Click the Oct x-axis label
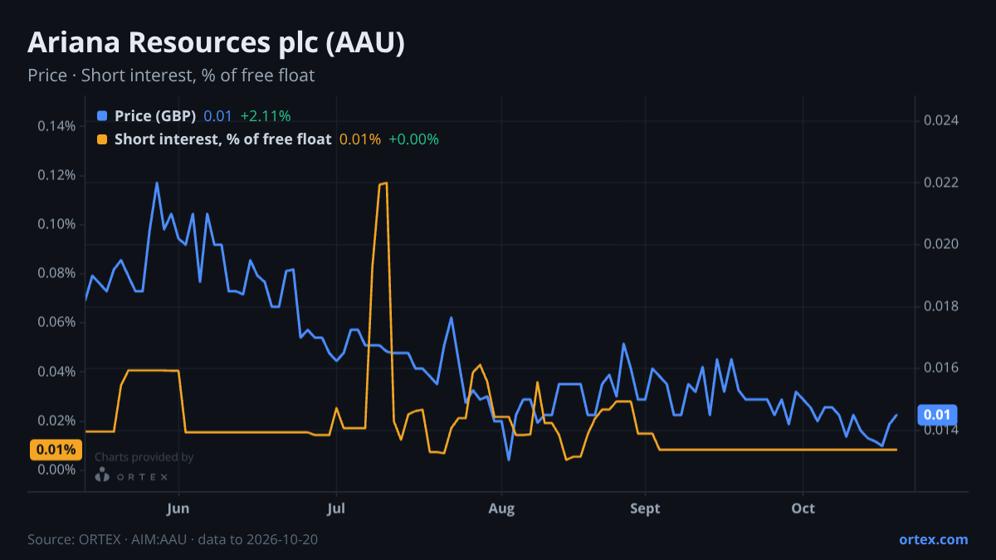The height and width of the screenshot is (560, 996). (x=803, y=508)
